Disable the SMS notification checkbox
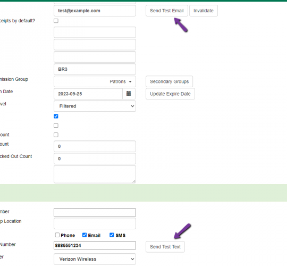 point(112,235)
